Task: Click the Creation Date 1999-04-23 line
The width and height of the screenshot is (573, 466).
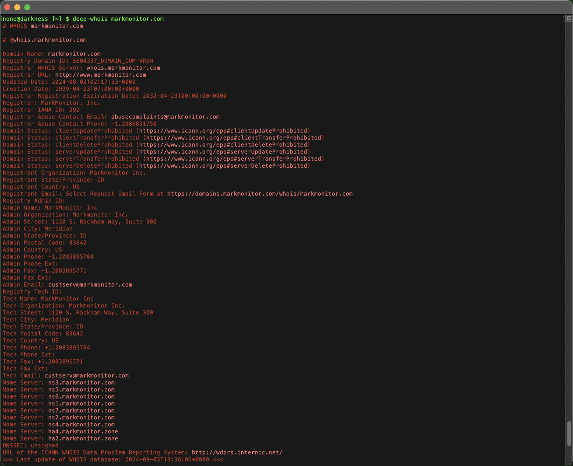Action: (71, 88)
